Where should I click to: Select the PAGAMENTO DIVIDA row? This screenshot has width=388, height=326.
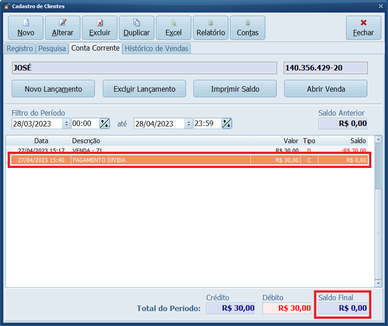[x=180, y=160]
